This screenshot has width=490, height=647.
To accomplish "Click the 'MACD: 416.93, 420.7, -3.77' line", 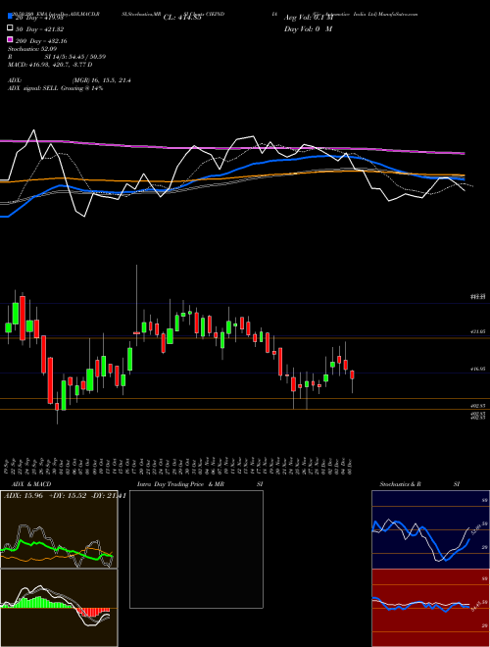I will pyautogui.click(x=50, y=65).
